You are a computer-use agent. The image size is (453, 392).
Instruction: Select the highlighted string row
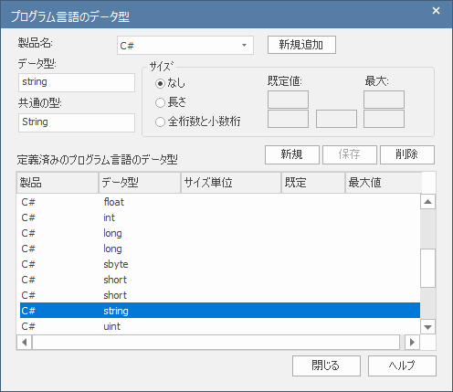220,311
